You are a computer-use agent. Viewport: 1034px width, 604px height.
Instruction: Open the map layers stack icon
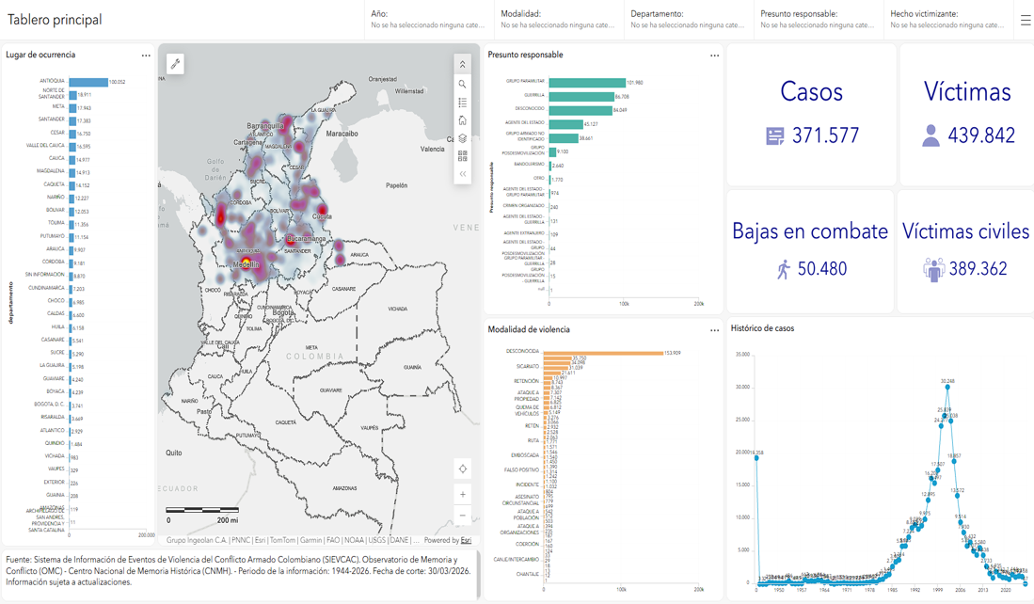(462, 138)
